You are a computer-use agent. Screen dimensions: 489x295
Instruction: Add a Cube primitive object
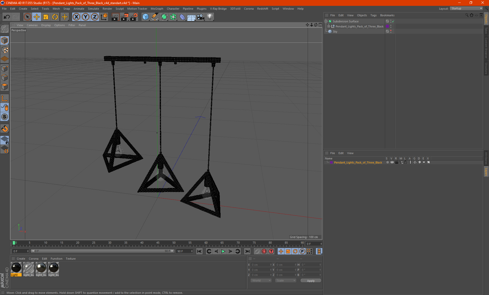[x=145, y=17]
